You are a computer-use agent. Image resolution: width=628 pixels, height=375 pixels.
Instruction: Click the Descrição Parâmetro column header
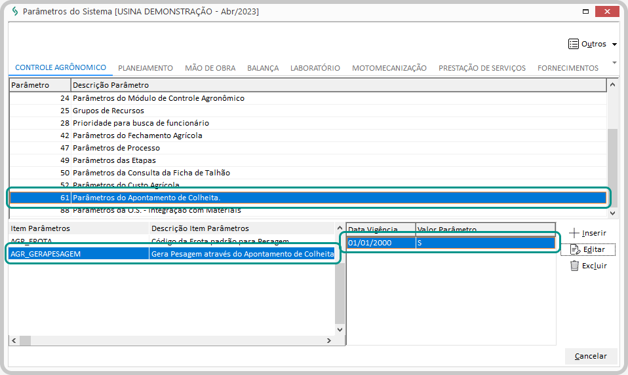coord(339,85)
